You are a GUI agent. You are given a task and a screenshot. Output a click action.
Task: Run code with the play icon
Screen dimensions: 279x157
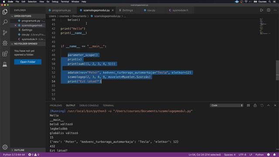(x=262, y=10)
